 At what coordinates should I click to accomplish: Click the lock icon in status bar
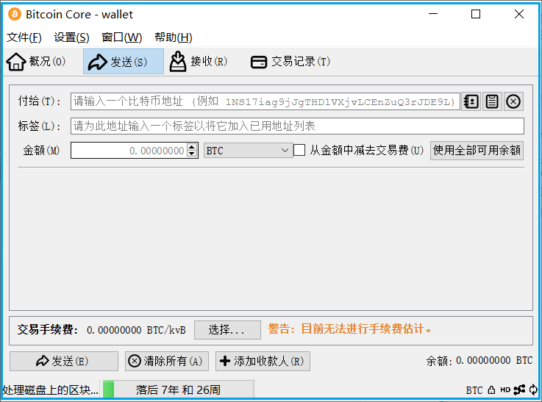click(491, 390)
